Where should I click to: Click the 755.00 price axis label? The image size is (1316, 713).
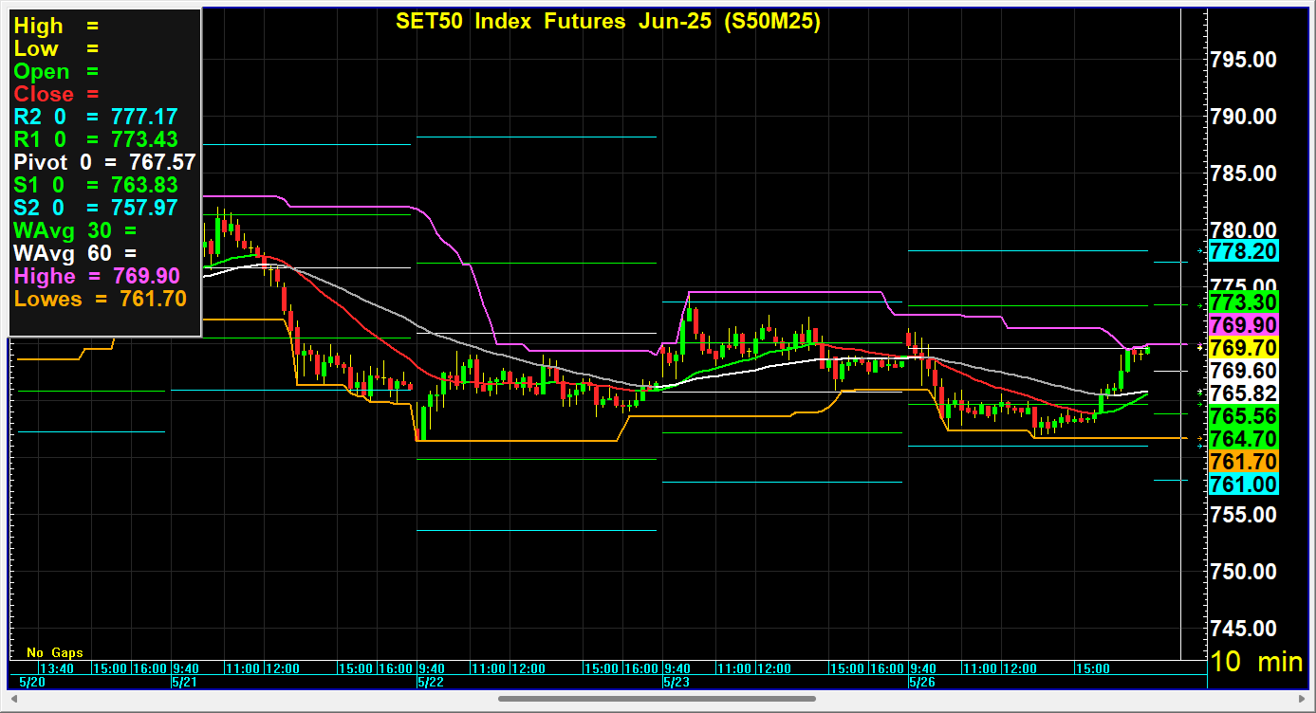point(1244,515)
